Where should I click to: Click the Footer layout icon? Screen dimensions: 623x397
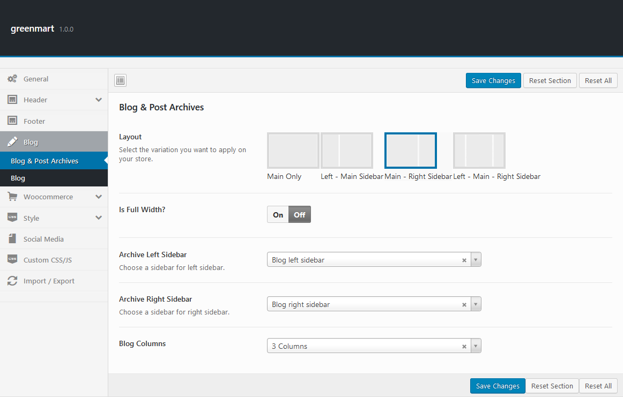[x=12, y=121]
